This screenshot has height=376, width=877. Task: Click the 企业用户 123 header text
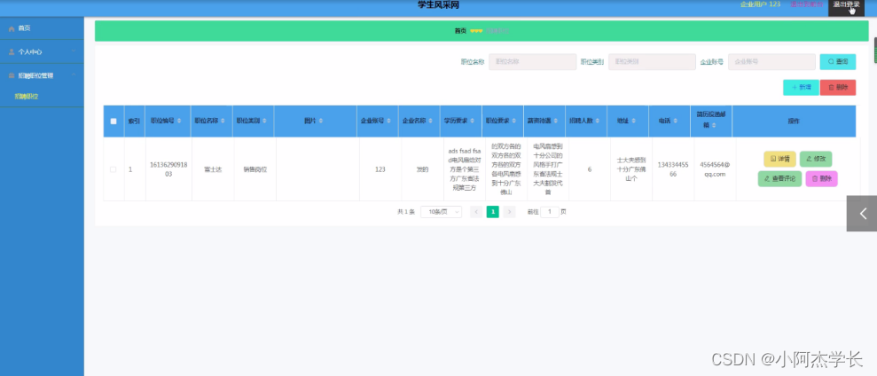click(760, 4)
